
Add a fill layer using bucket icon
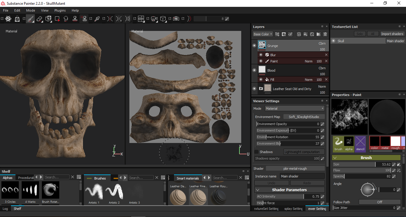point(305,34)
